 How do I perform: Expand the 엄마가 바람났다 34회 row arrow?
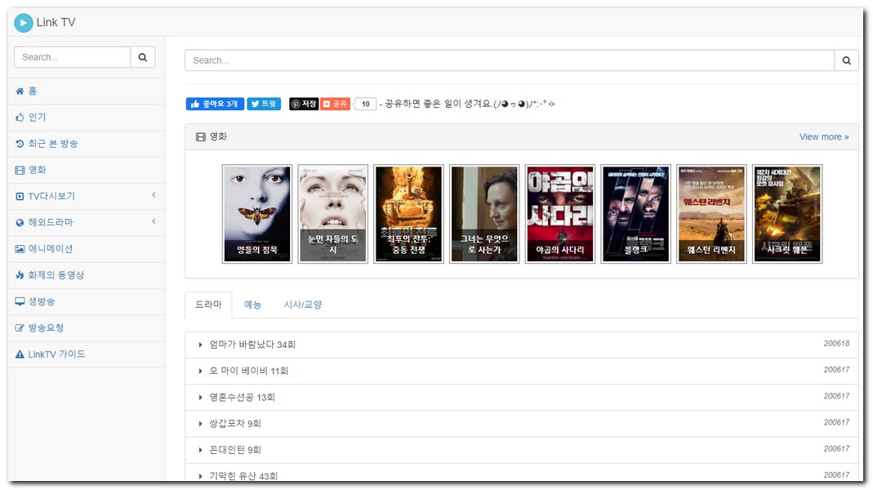[x=200, y=345]
